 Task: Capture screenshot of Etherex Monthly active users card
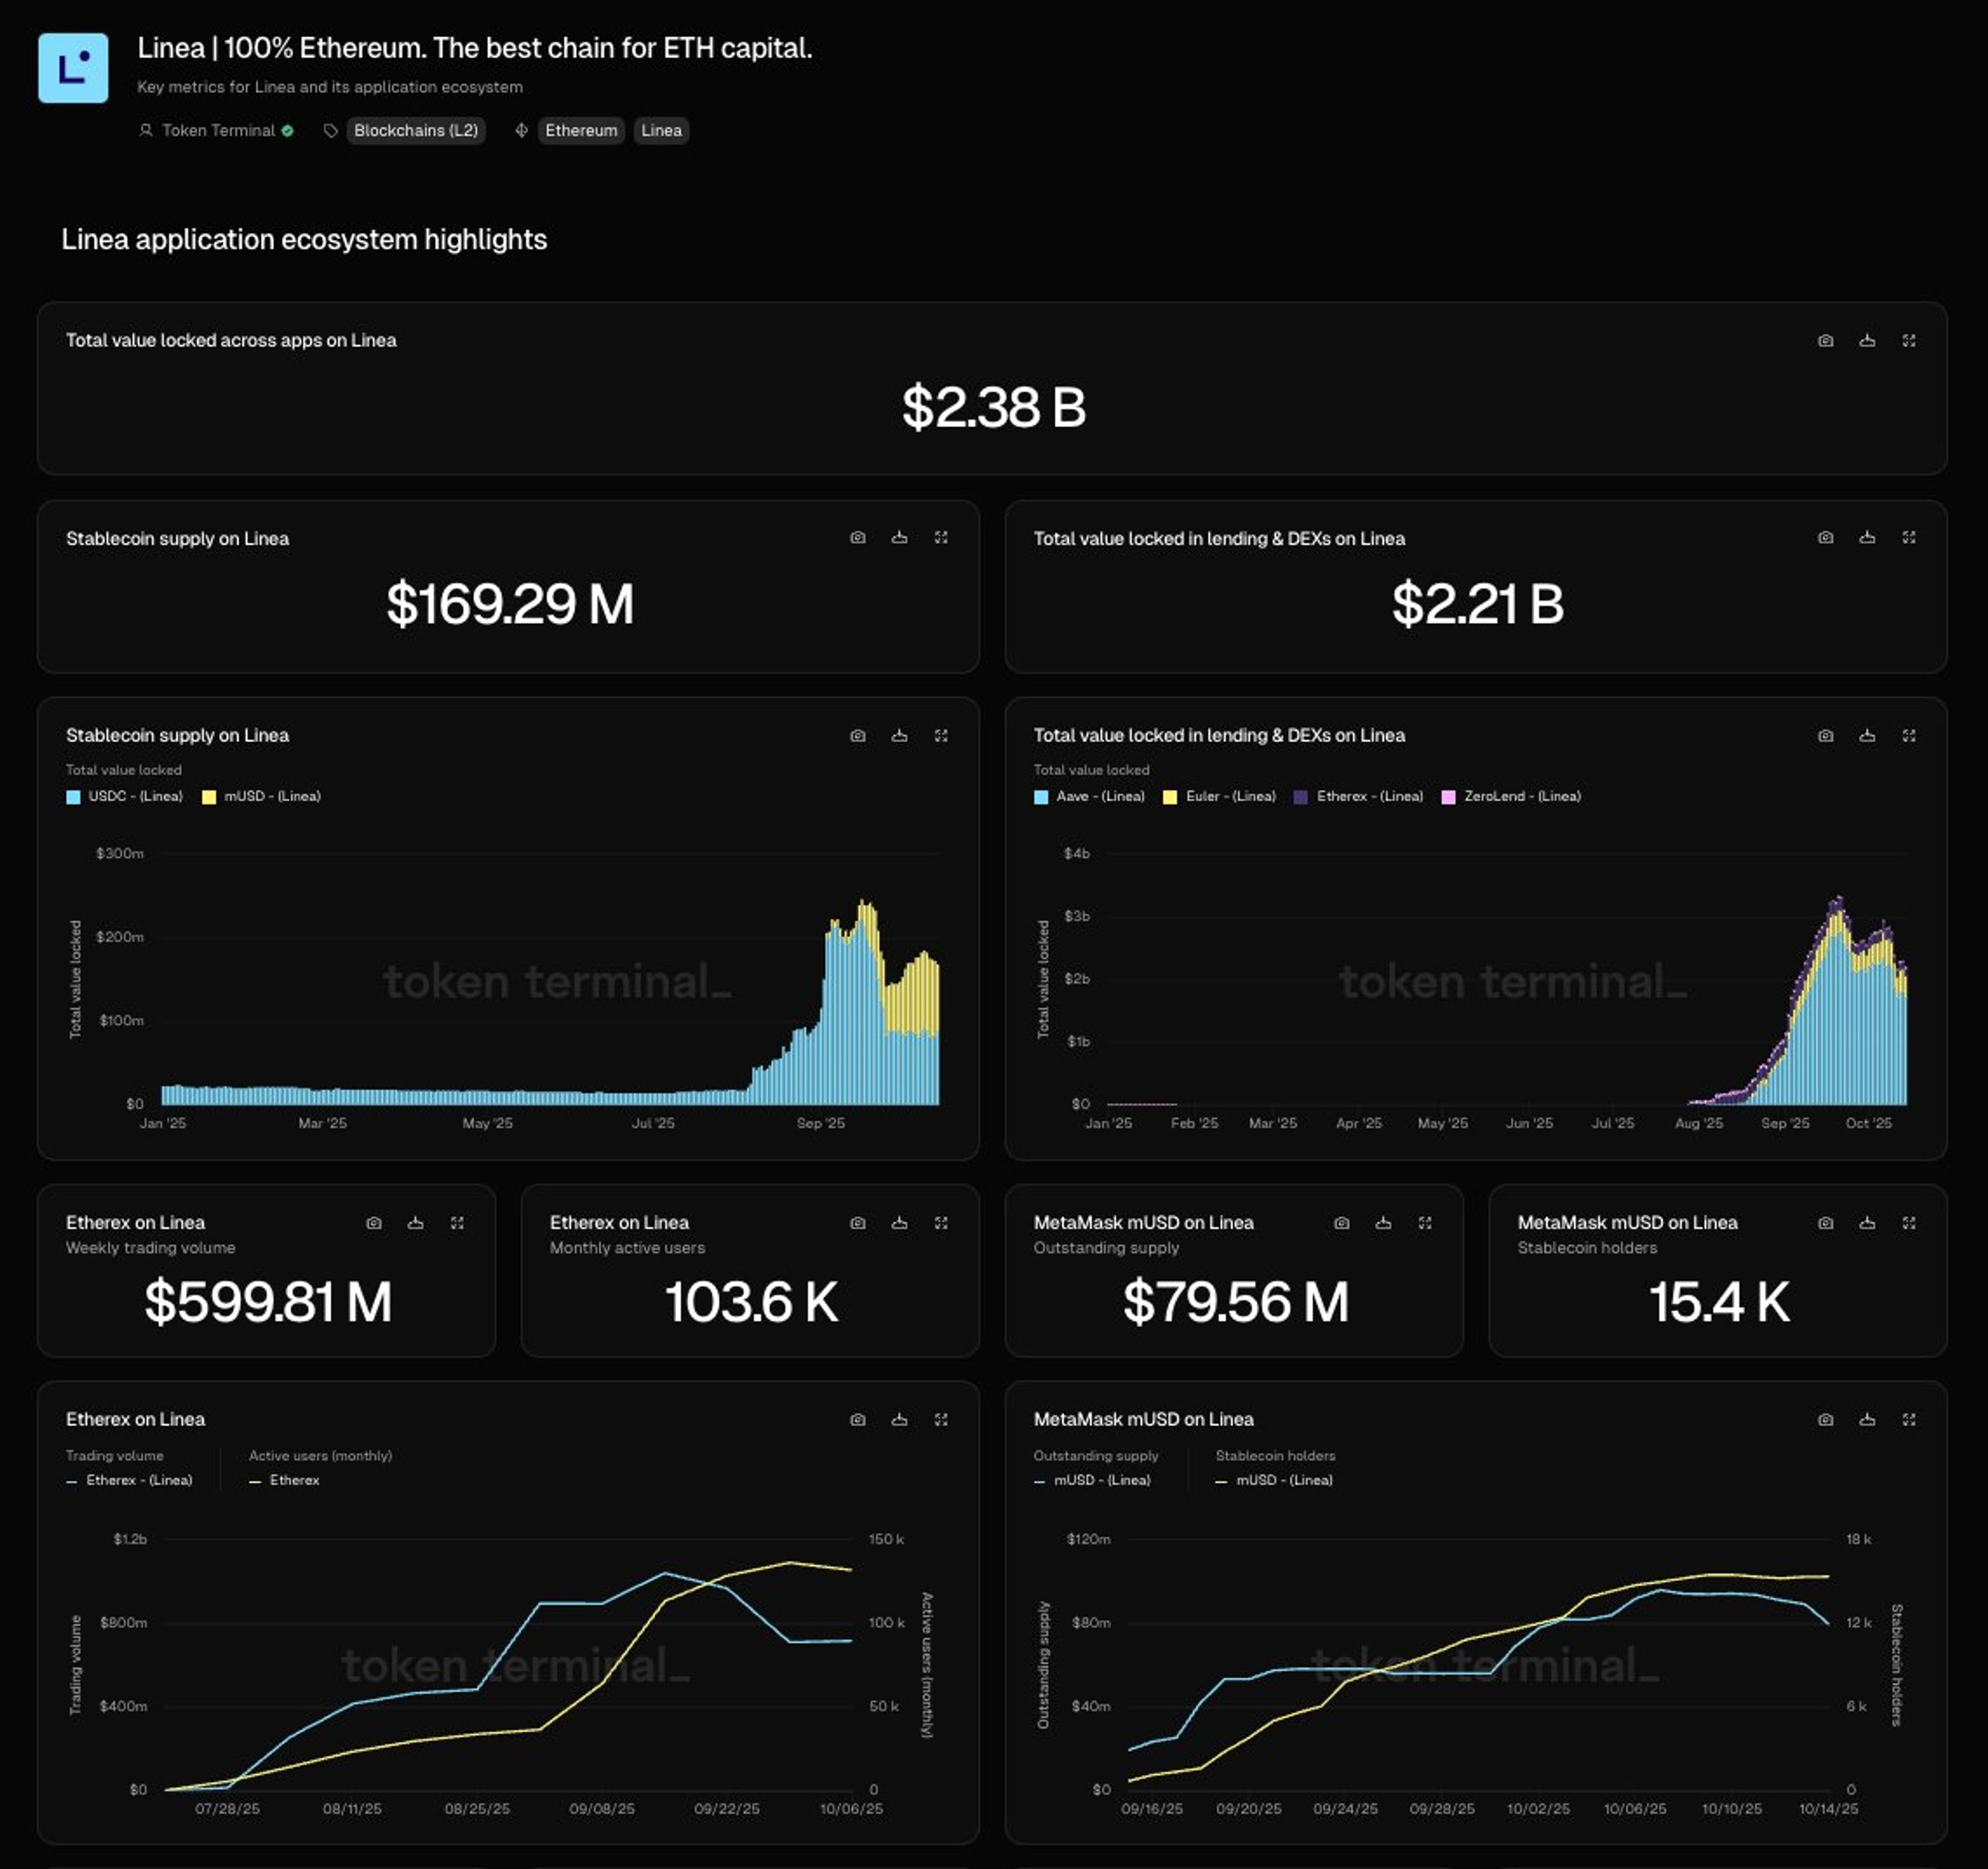857,1223
